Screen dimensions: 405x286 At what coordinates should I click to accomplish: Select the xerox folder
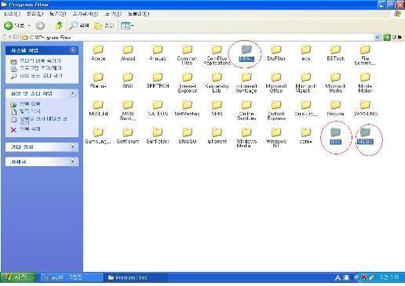(305, 136)
